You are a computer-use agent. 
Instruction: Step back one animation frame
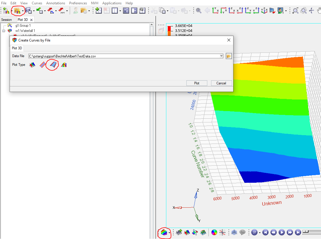274,232
